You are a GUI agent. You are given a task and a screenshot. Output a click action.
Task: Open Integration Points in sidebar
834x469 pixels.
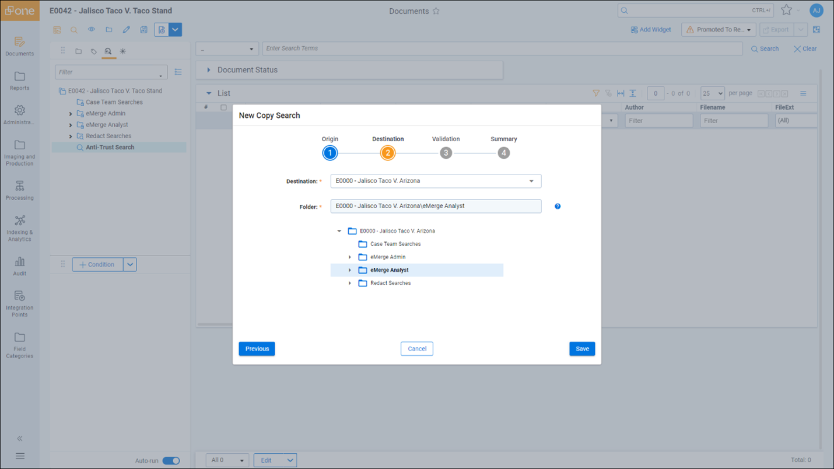click(20, 303)
